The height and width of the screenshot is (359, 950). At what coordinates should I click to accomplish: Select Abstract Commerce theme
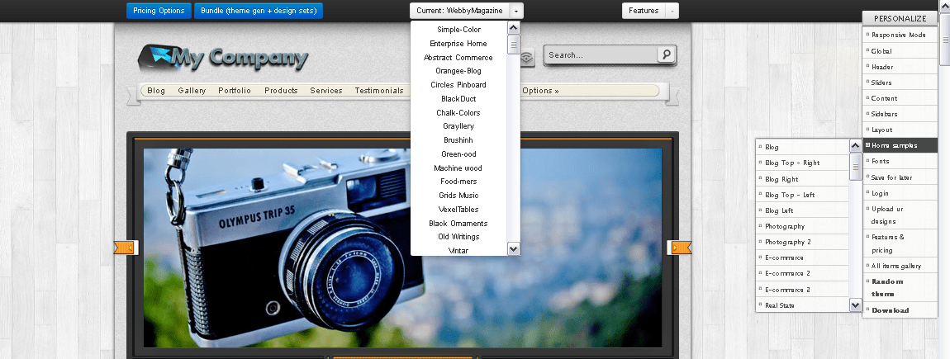click(x=458, y=58)
